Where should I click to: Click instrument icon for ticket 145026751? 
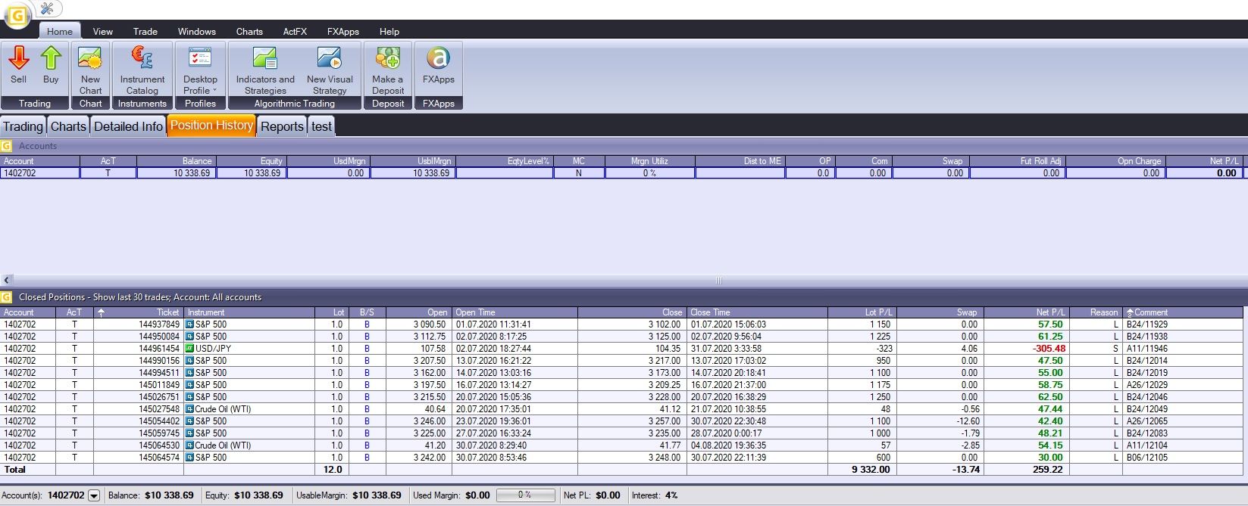pyautogui.click(x=190, y=397)
